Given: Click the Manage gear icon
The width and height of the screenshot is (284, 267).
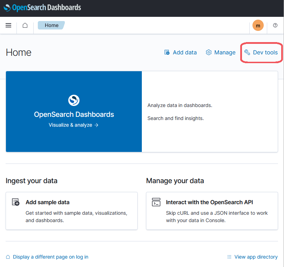Looking at the screenshot, I should pyautogui.click(x=208, y=52).
